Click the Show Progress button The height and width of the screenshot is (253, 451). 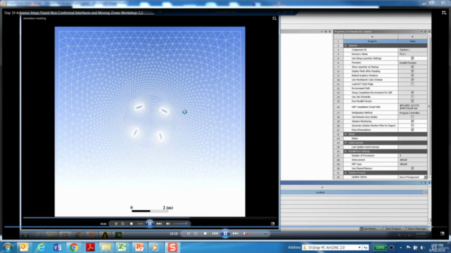(392, 229)
